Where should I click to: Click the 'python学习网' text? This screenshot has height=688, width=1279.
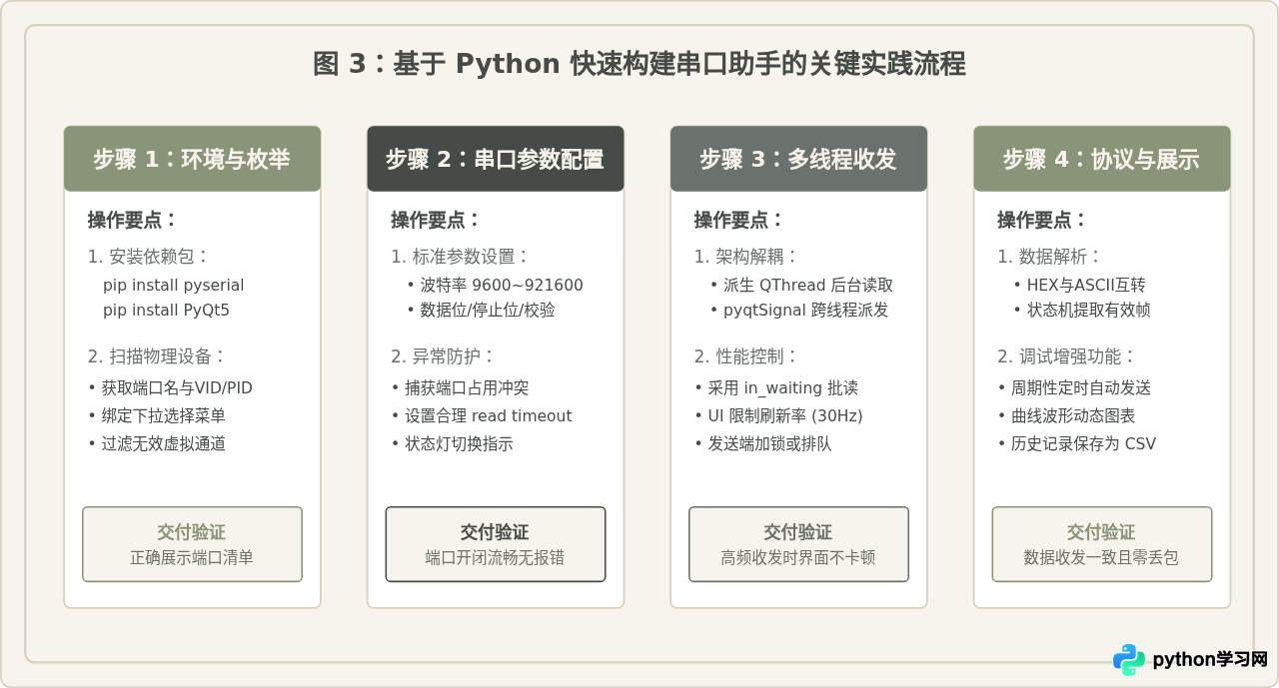(x=1210, y=660)
